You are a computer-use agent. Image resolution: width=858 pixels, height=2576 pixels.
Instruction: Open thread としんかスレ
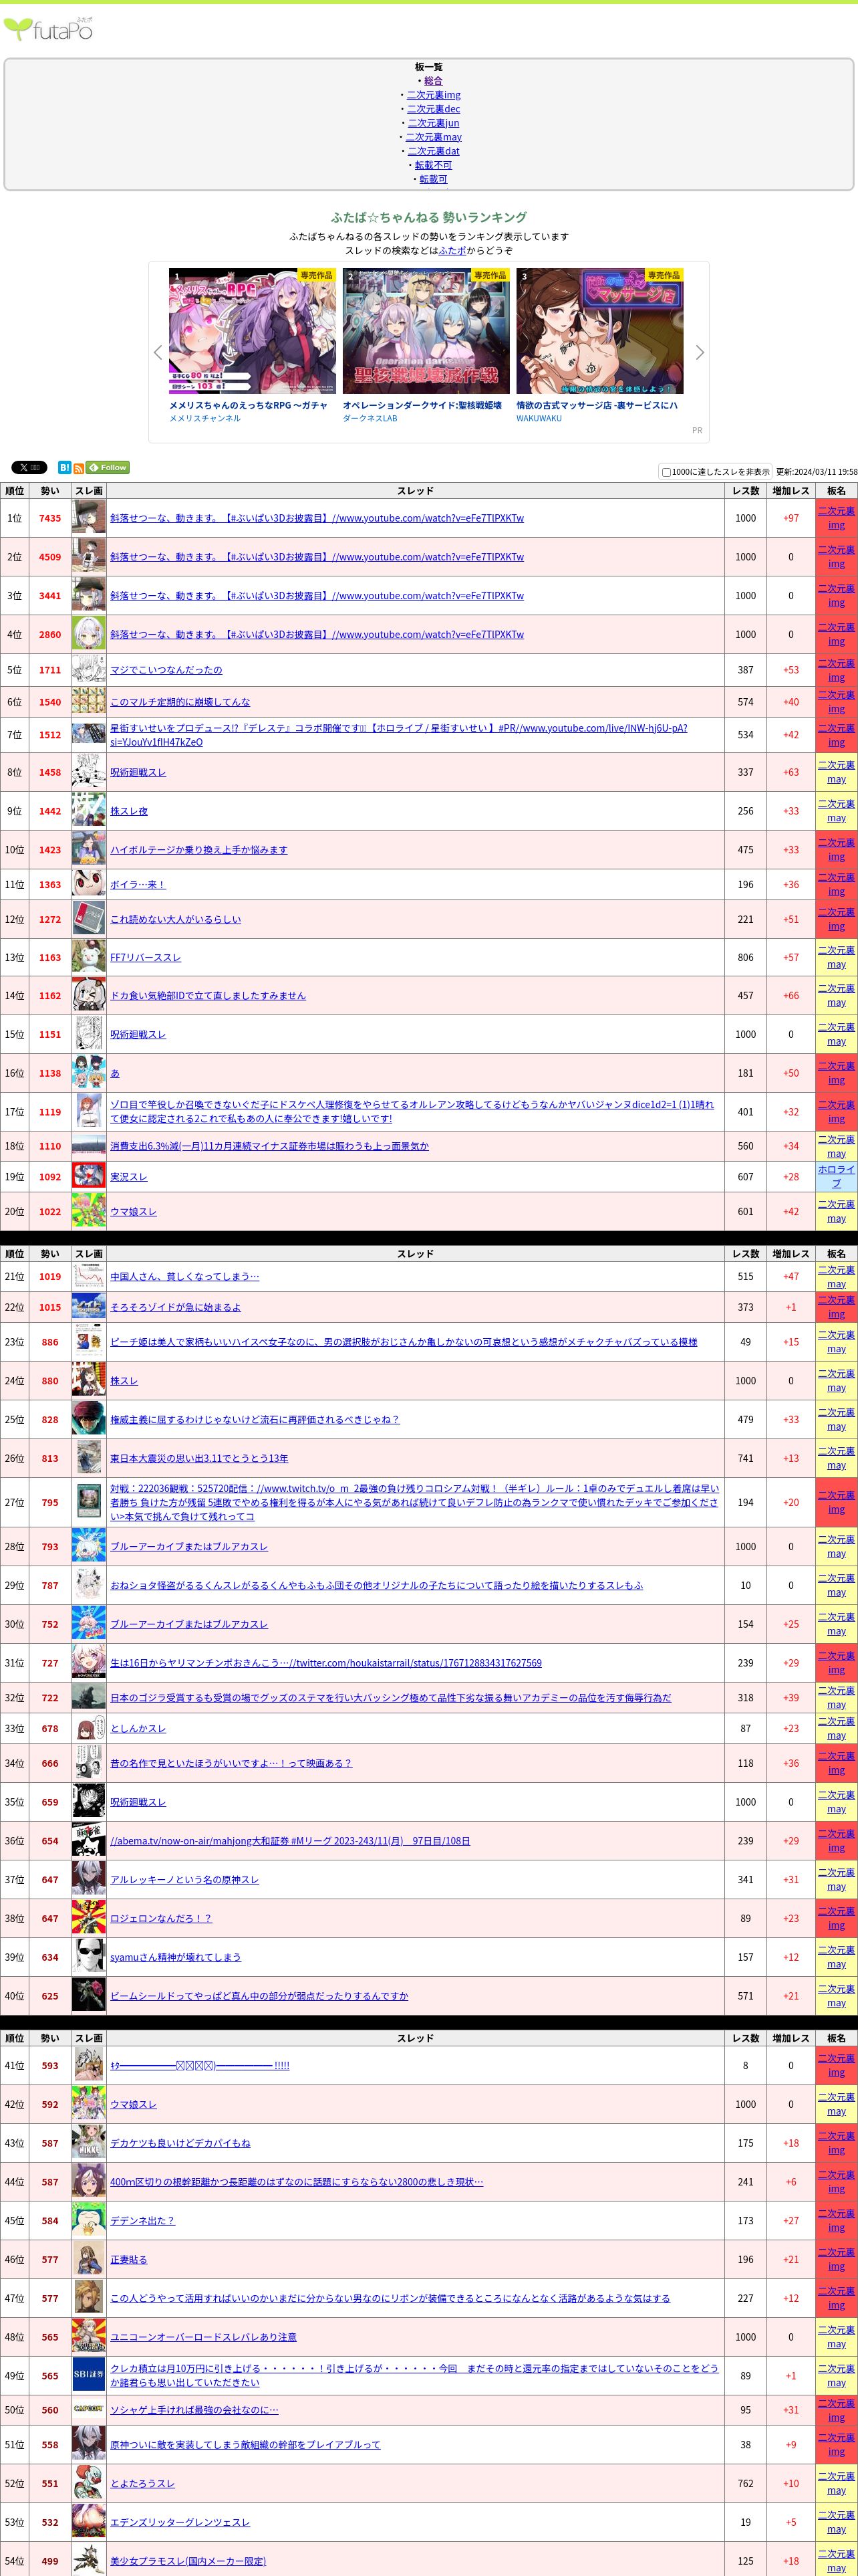coord(138,1728)
